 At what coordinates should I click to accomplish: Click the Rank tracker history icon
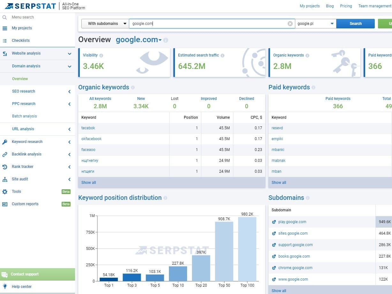(5, 166)
